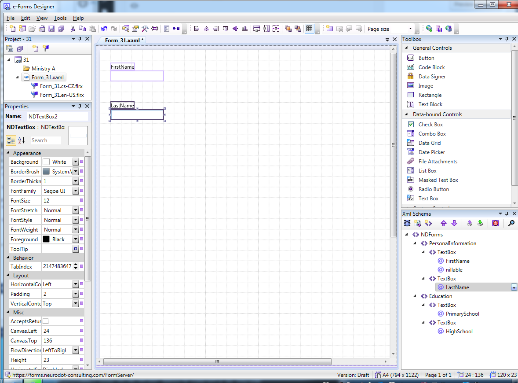Click the new form icon in the toolbar

tap(12, 29)
